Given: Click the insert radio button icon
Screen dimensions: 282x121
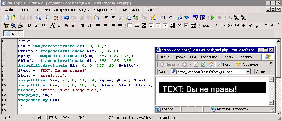Looking at the screenshot, I should pyautogui.click(x=179, y=25).
